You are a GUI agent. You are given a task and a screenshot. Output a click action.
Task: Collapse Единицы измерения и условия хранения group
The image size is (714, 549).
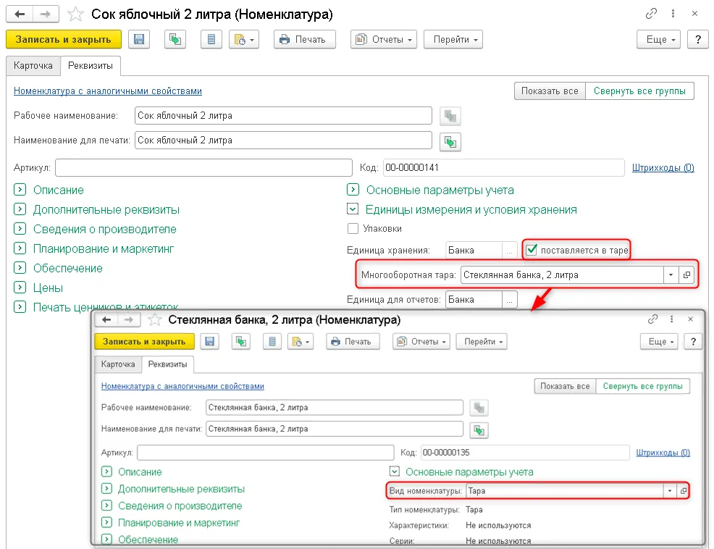click(x=353, y=209)
